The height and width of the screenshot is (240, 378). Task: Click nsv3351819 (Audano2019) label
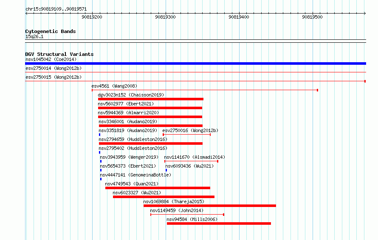[128, 130]
